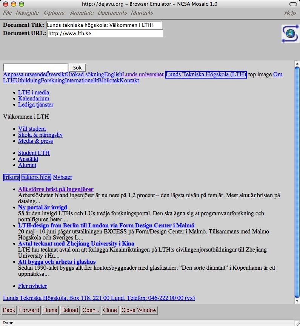This screenshot has height=326, width=300.
Task: Click the search text box beside Sök
Action: 35,68
